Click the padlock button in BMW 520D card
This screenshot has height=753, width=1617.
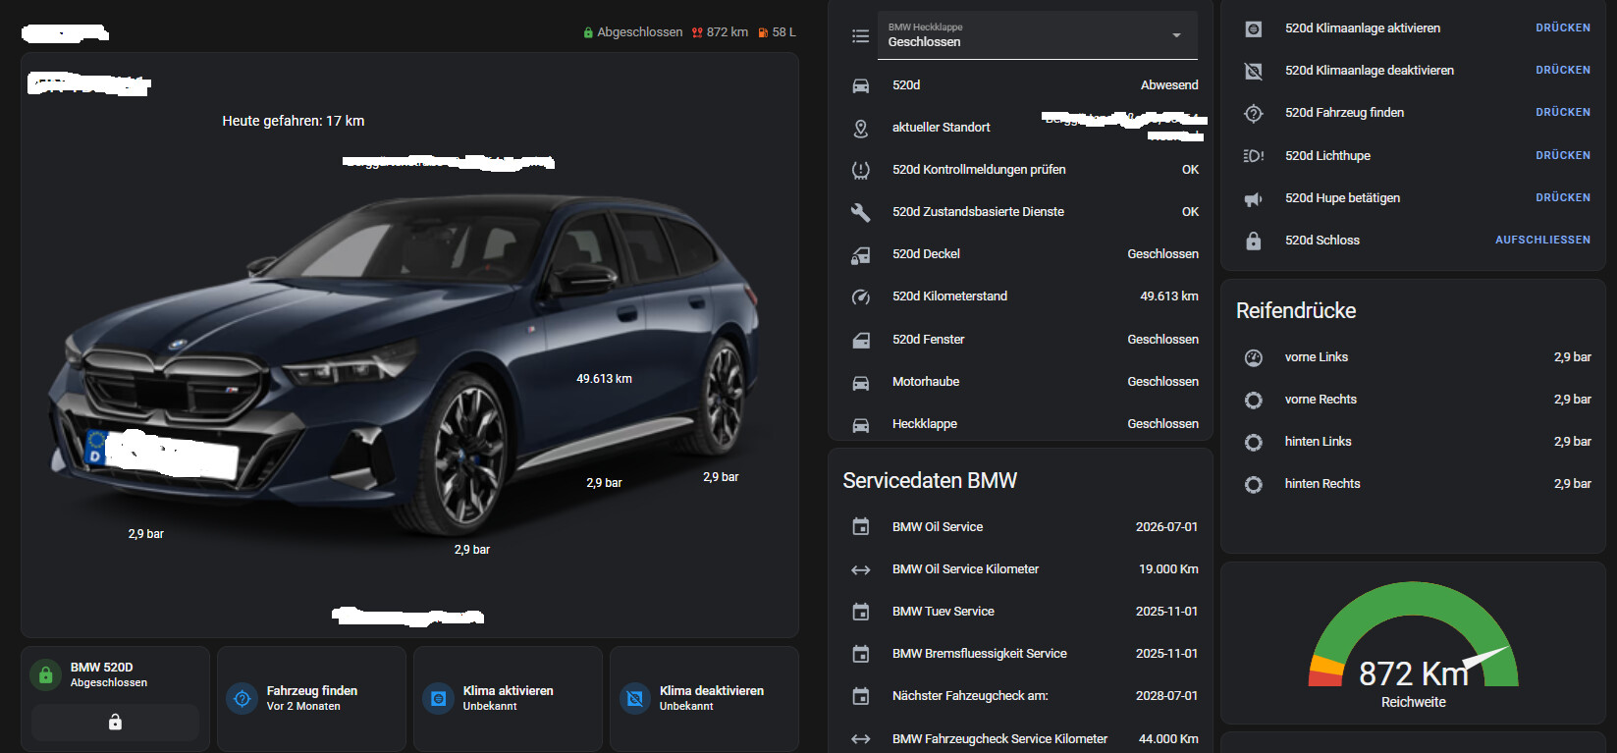click(x=115, y=723)
